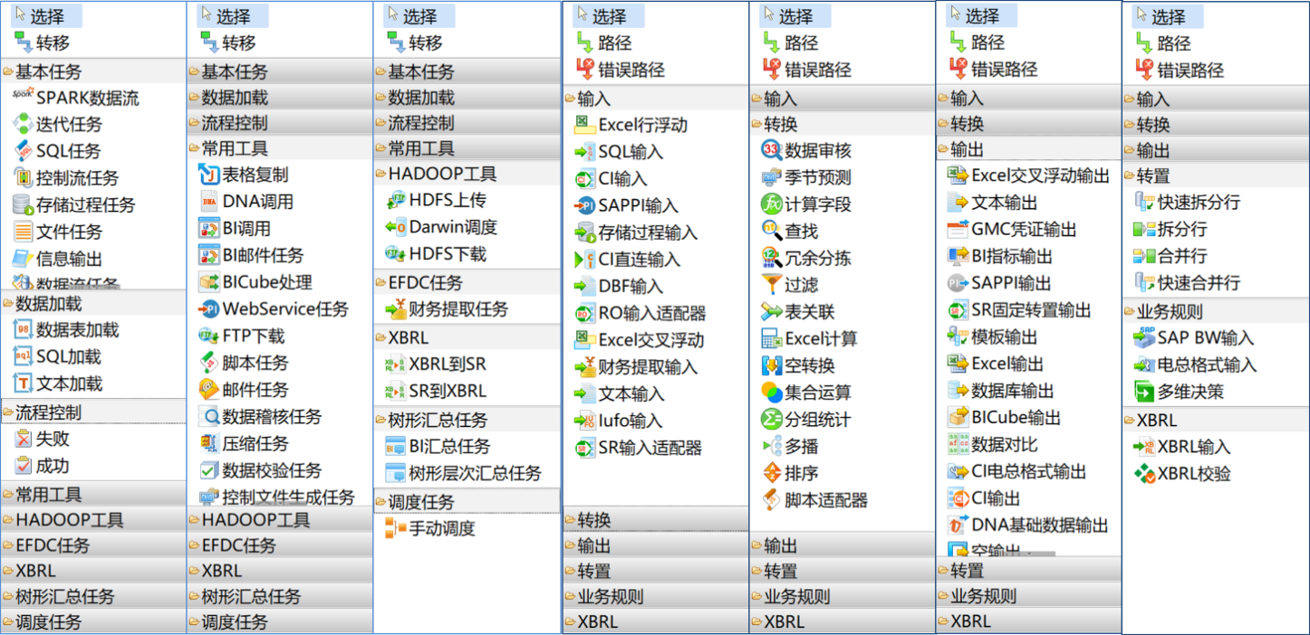Click the SR到XBRL label
Screen dimensions: 1310x635
(448, 391)
